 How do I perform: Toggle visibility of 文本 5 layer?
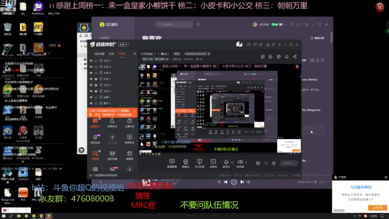[91, 60]
